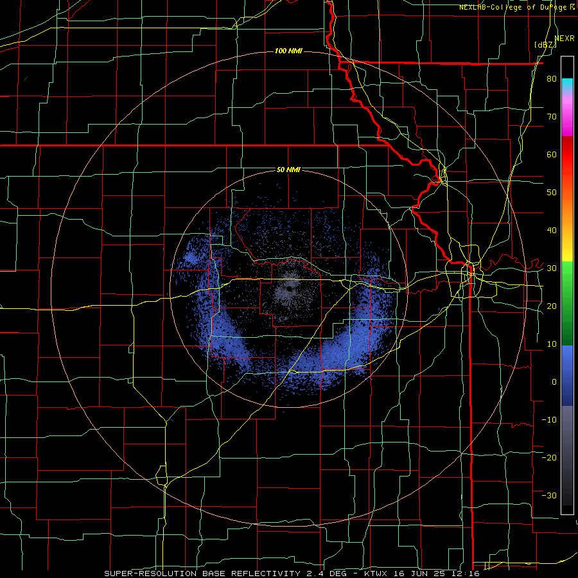This screenshot has width=578, height=578.
Task: Click the 20 dBZ value on the scale
Action: 552,306
